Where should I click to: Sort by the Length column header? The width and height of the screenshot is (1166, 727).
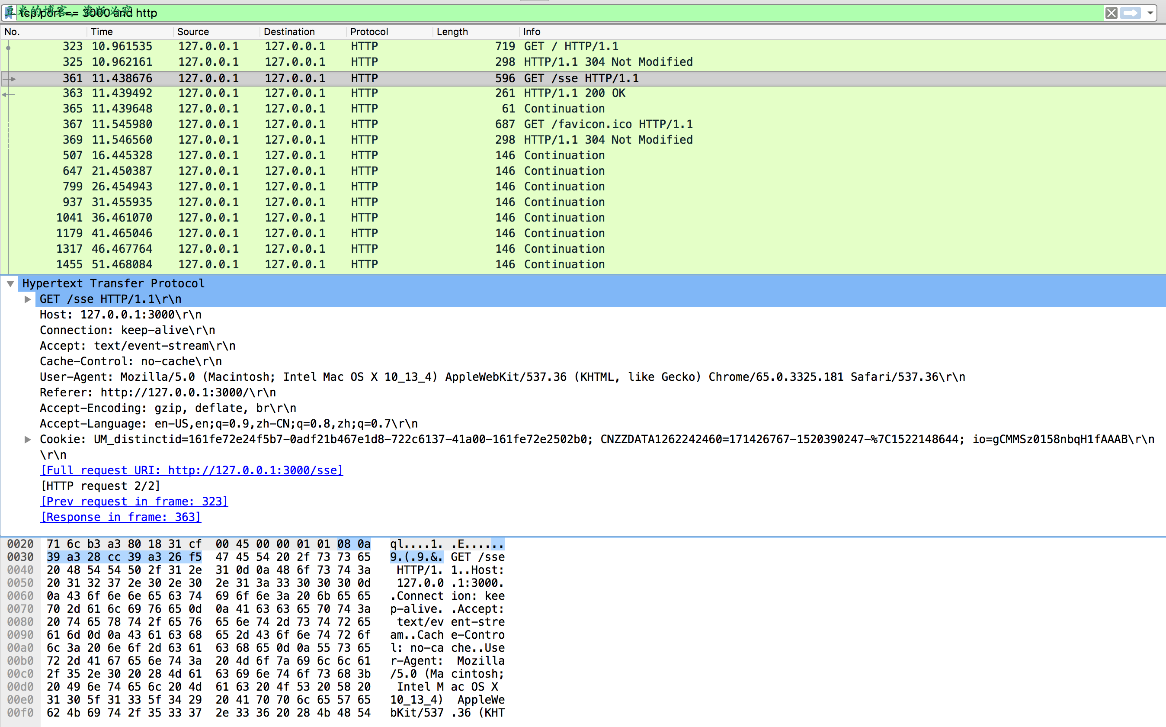[452, 32]
